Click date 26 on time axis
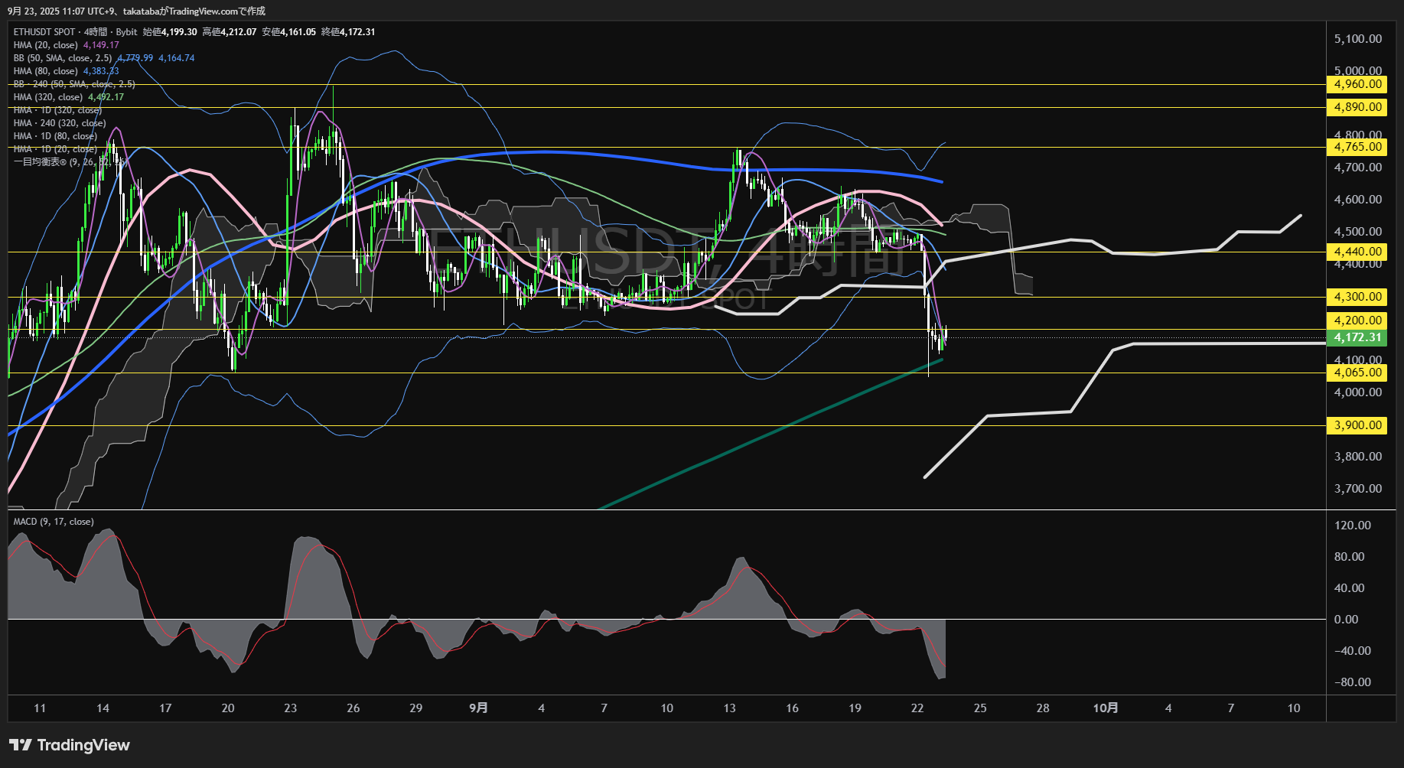The image size is (1404, 768). coord(353,708)
